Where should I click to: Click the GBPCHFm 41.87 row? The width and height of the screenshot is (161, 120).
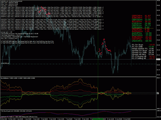(141, 16)
